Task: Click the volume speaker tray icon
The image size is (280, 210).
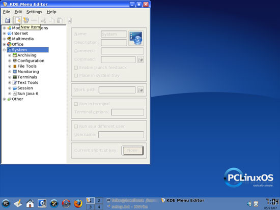Action: click(249, 203)
